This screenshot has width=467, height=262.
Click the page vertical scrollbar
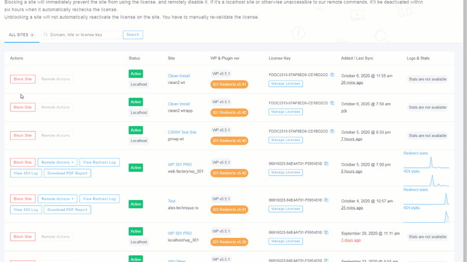click(x=465, y=130)
